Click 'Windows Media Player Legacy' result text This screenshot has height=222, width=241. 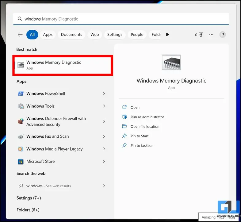pos(55,149)
